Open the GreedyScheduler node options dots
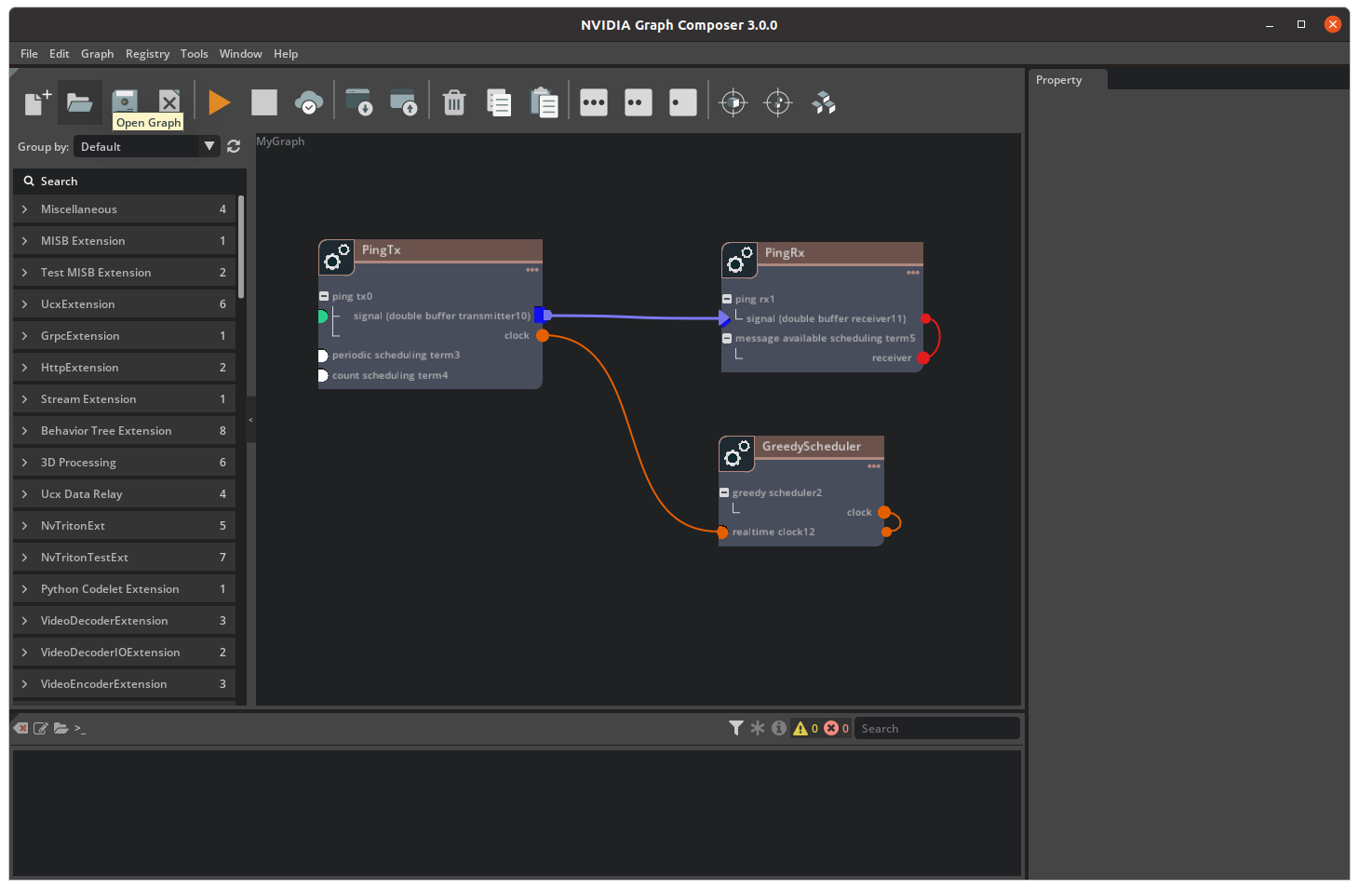Viewport: 1359px width, 889px height. pyautogui.click(x=874, y=466)
